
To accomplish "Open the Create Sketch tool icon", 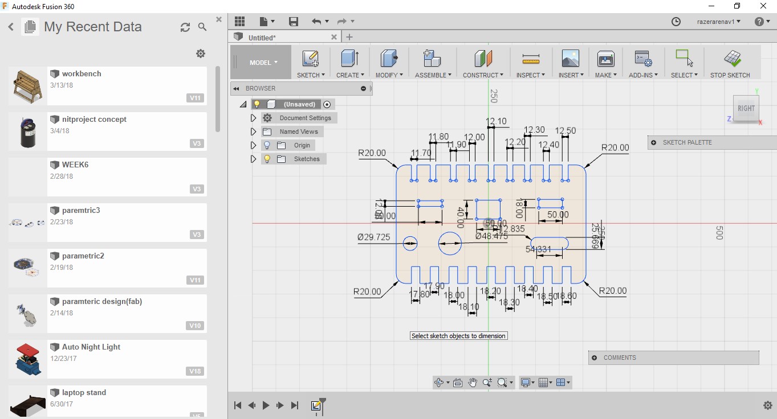I will pos(311,59).
